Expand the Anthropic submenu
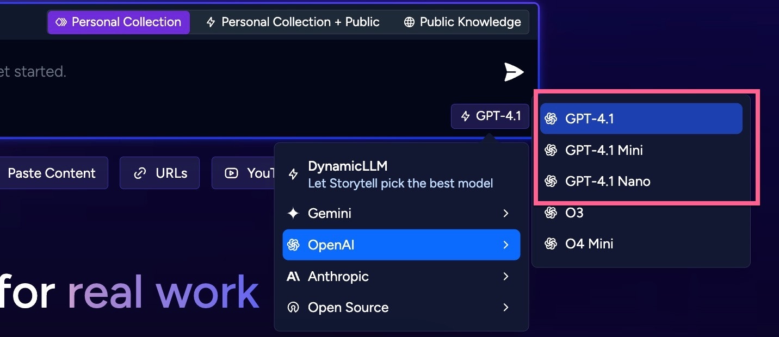779x337 pixels. [x=401, y=276]
